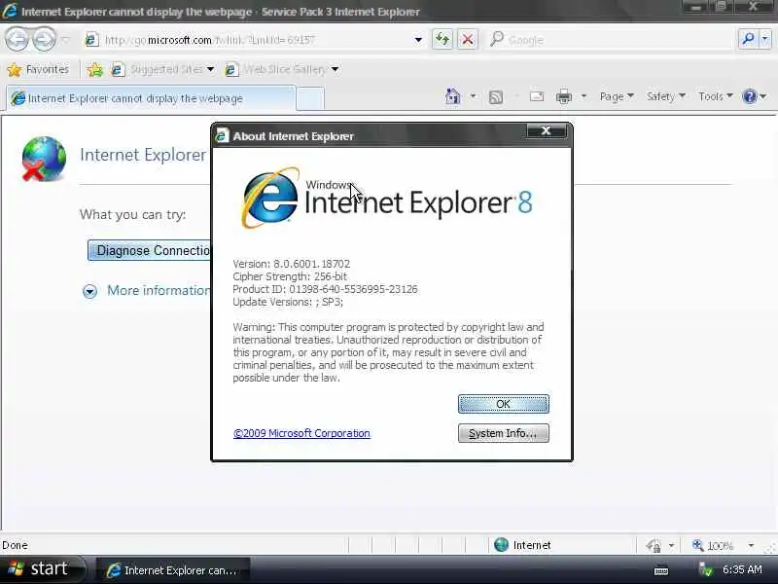Click the network tray icon

(705, 569)
